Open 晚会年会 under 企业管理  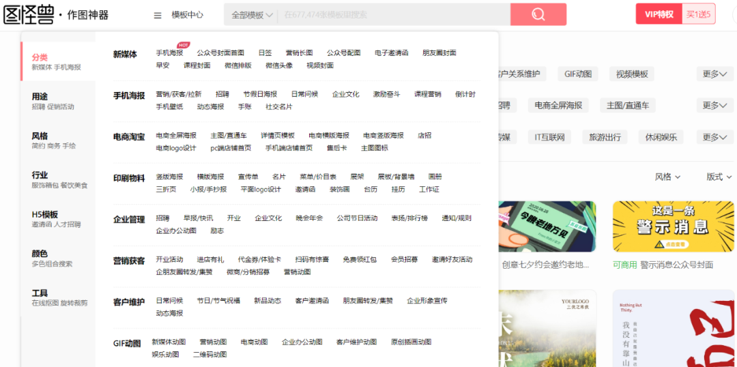pos(309,218)
